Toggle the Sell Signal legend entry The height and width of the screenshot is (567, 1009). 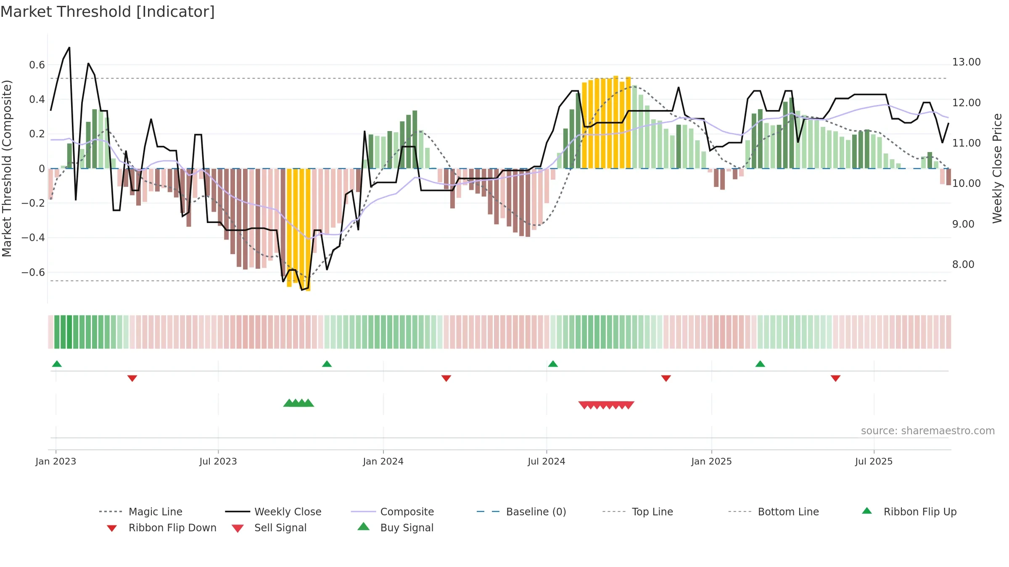[x=269, y=528]
